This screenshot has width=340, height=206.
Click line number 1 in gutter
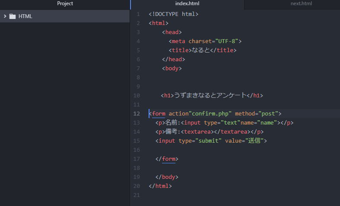tap(138, 14)
